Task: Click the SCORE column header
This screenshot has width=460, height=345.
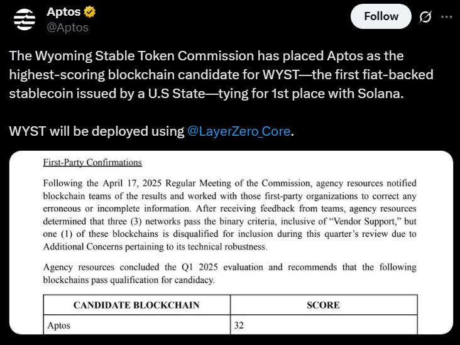Action: tap(322, 305)
